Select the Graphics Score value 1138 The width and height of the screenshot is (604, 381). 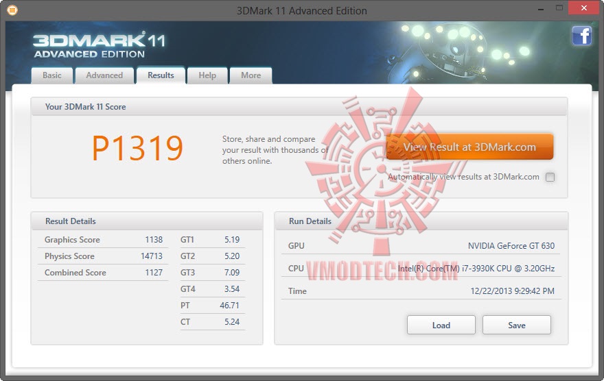point(154,240)
